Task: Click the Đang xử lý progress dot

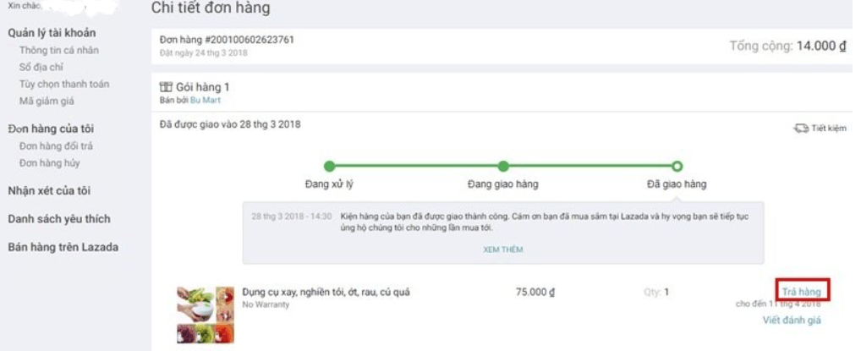Action: pos(329,166)
